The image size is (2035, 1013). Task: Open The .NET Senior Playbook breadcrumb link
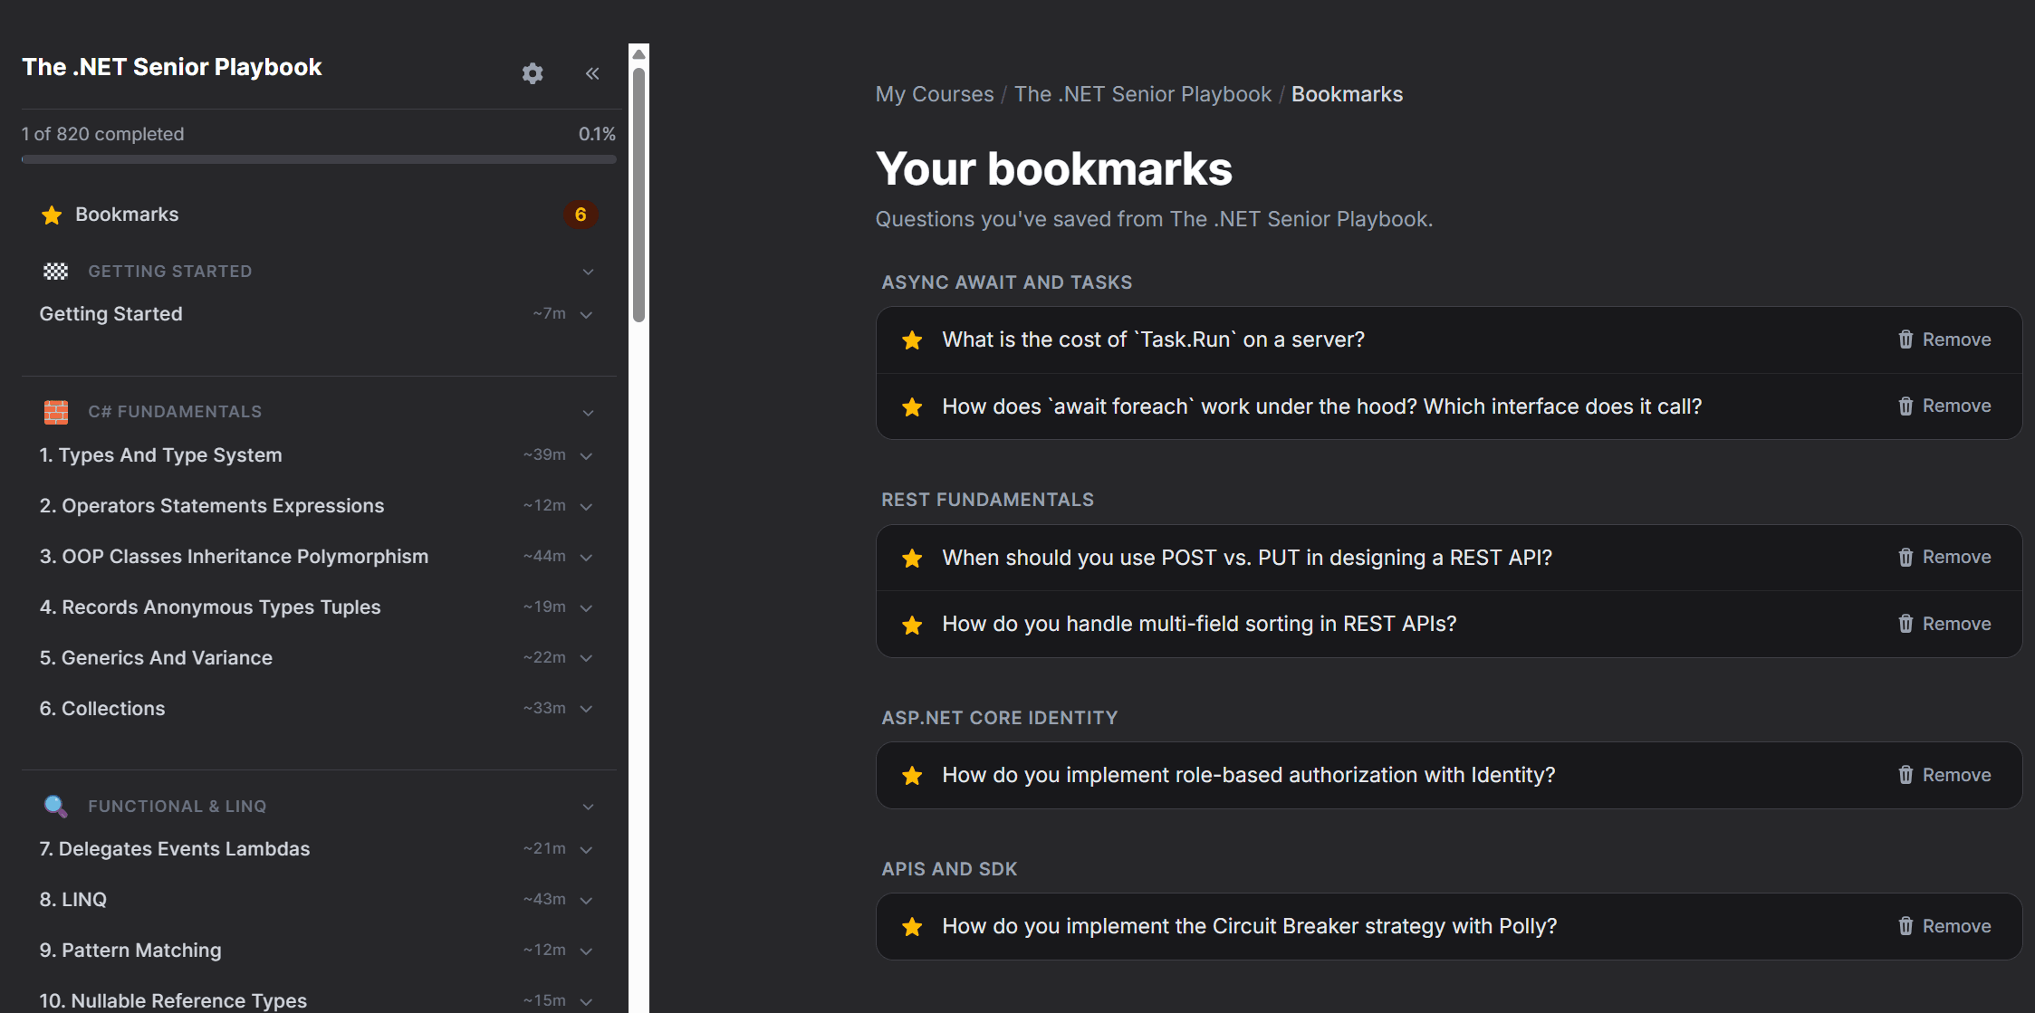1143,94
